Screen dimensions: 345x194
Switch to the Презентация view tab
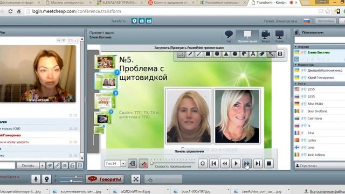247,36
